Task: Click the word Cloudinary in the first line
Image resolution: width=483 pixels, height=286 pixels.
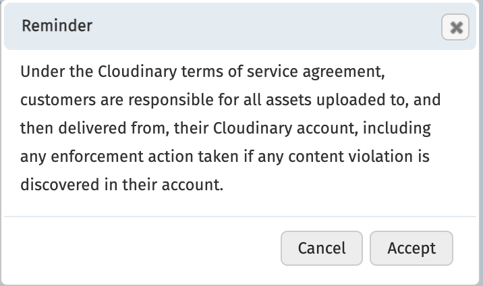Action: (138, 71)
